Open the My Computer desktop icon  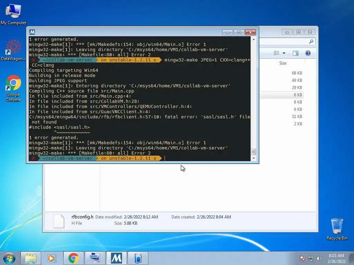click(x=13, y=14)
